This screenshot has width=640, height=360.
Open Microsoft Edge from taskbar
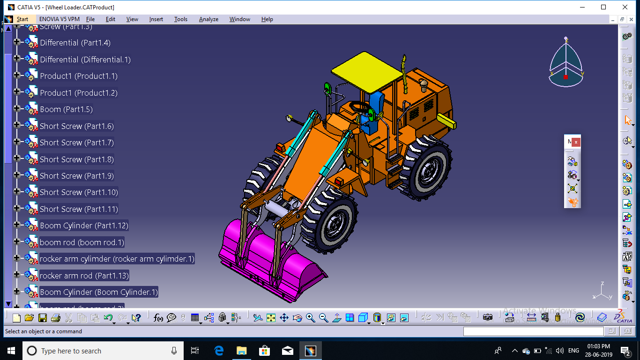tap(219, 351)
